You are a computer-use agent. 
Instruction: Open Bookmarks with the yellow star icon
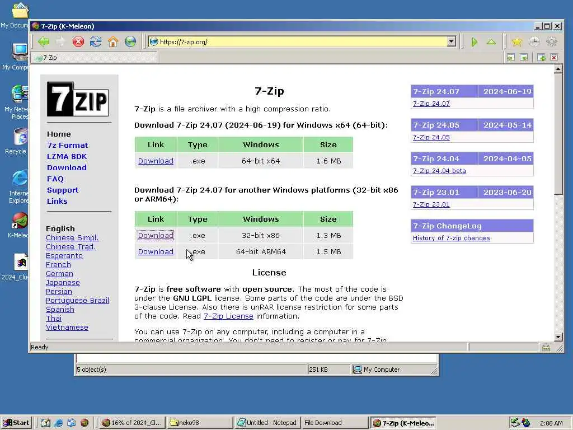pyautogui.click(x=516, y=41)
